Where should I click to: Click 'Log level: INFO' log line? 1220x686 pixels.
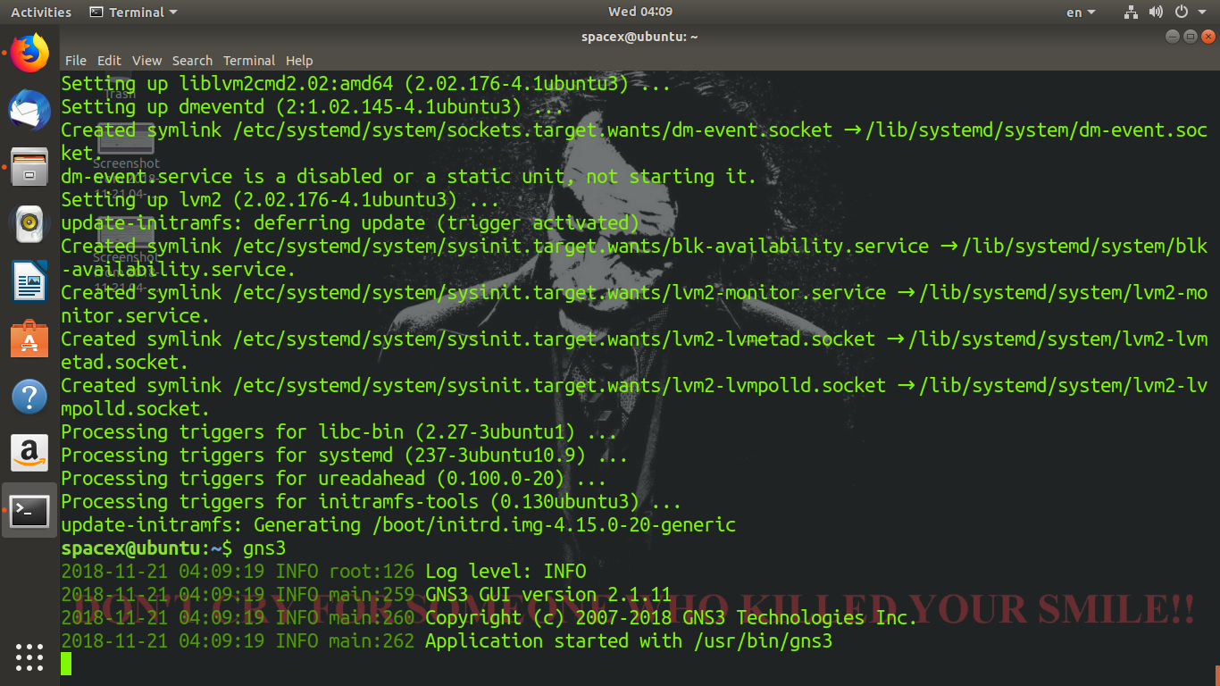tap(506, 572)
